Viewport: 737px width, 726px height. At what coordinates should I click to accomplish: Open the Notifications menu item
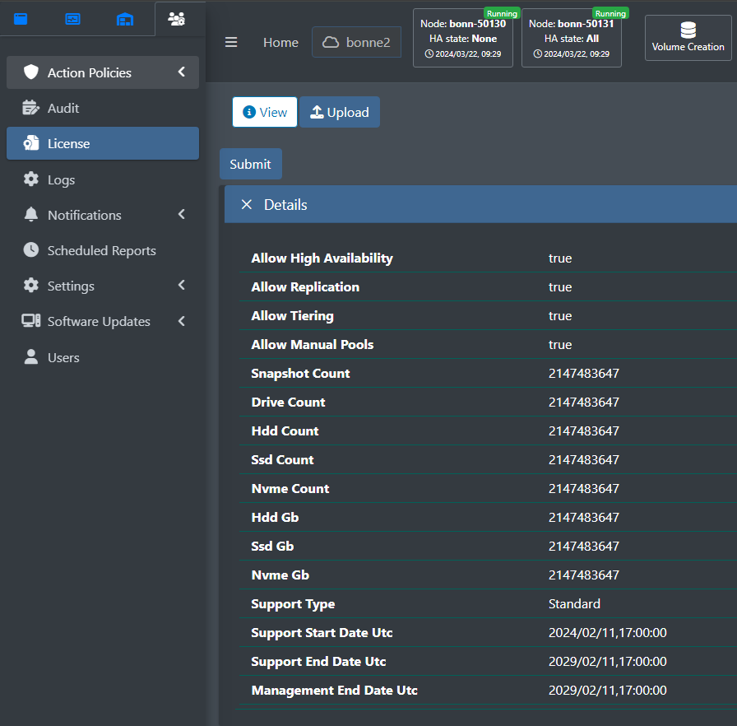pos(103,215)
